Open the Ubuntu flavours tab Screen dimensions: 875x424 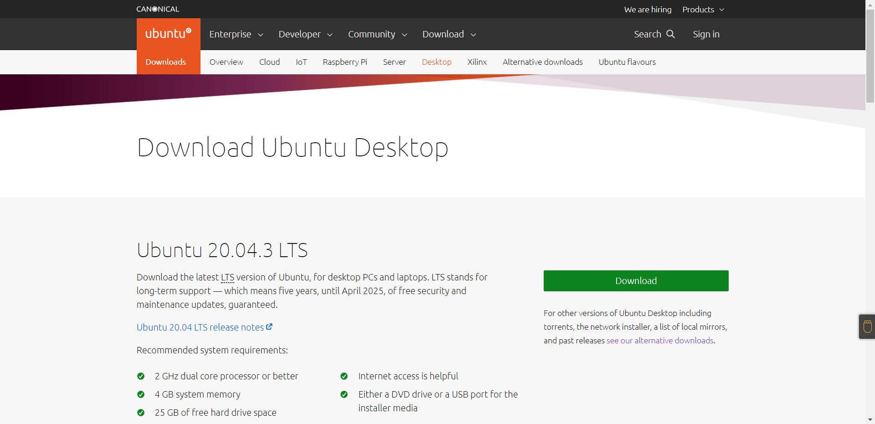pos(627,62)
